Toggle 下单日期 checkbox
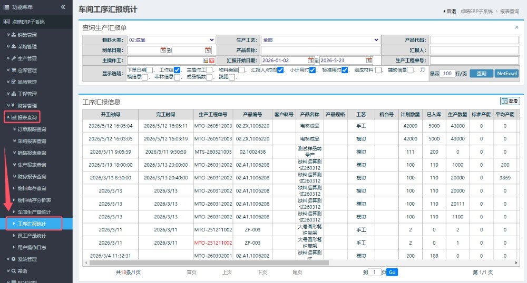Viewport: 527px width, 283px height. (x=150, y=70)
